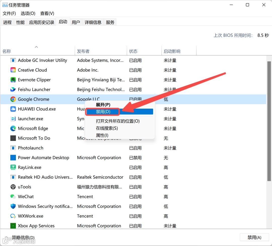This screenshot has height=246, width=272.
Task: Click Beijing Yinxiang Biji publisher text
Action: pos(101,80)
